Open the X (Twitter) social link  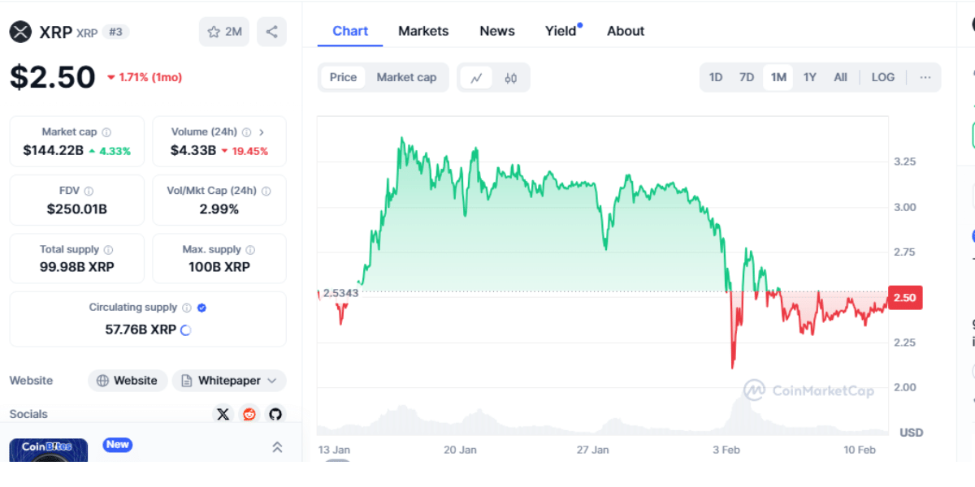(223, 414)
